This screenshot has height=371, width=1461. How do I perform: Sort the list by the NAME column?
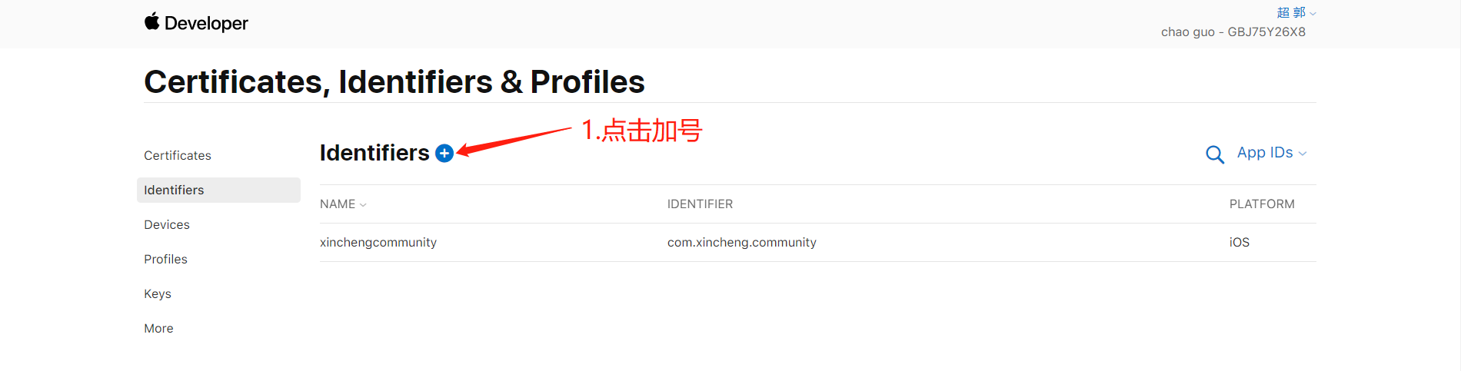pos(343,204)
